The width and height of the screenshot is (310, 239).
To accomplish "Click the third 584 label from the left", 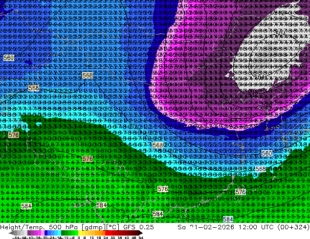I will (x=158, y=214).
